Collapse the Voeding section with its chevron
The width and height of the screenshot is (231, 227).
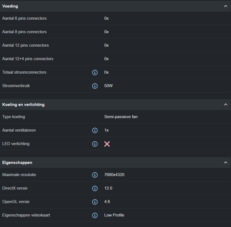[226, 6]
